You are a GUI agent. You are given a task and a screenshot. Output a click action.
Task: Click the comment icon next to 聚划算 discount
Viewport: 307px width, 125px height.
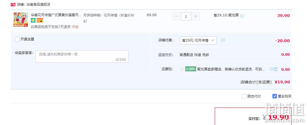pyautogui.click(x=242, y=16)
